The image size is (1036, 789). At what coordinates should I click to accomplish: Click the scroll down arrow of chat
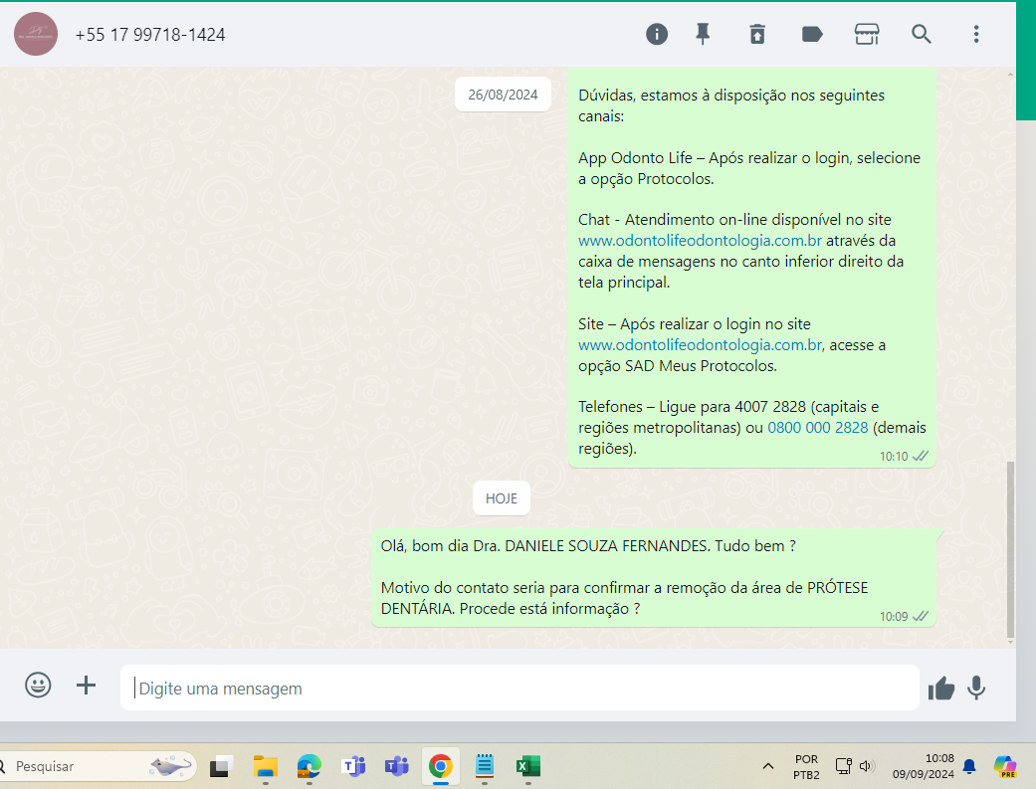pos(1010,642)
